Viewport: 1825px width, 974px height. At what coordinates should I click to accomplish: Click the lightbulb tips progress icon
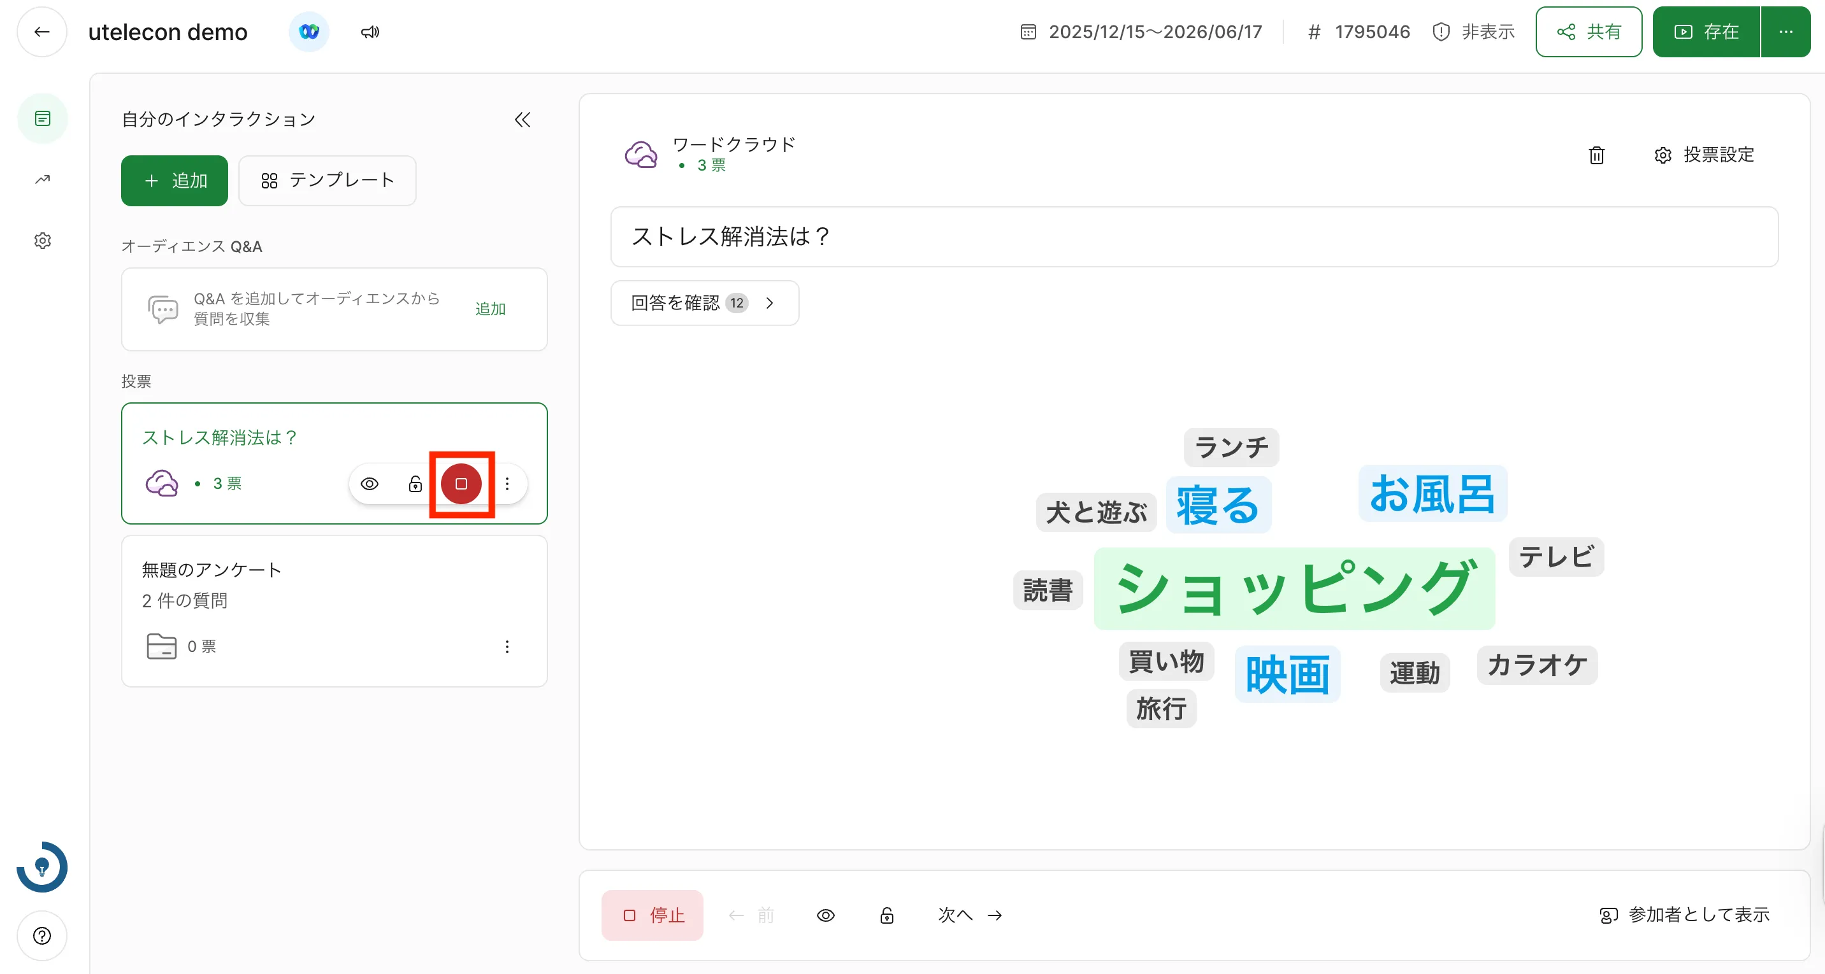[43, 866]
